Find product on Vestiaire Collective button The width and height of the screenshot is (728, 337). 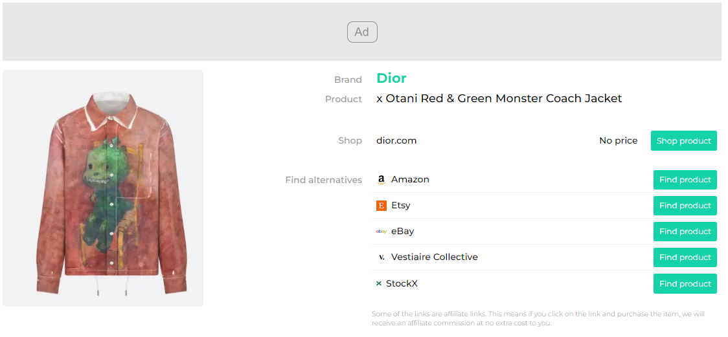click(x=685, y=257)
